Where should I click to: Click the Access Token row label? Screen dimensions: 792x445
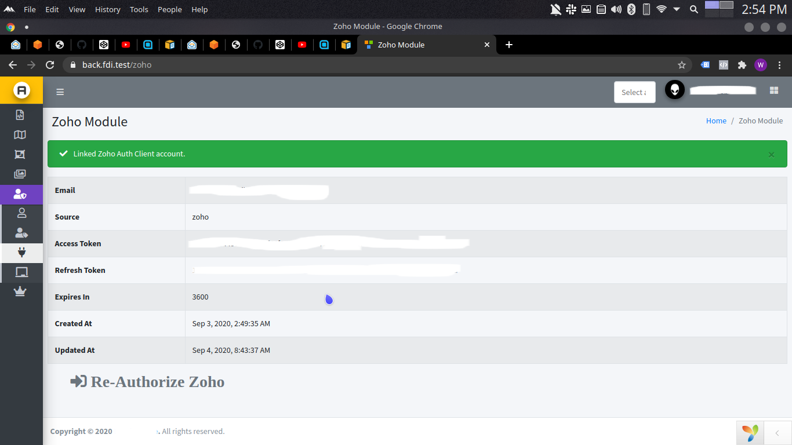tap(78, 243)
